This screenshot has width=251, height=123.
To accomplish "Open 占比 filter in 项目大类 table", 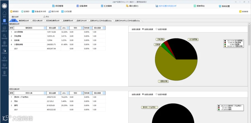I will (68, 93).
